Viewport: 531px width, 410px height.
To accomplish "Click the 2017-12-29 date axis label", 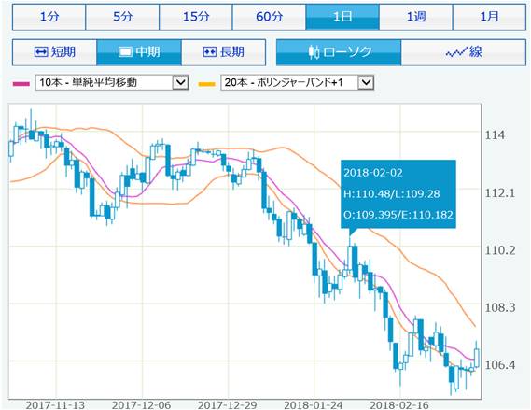I will pos(227,405).
